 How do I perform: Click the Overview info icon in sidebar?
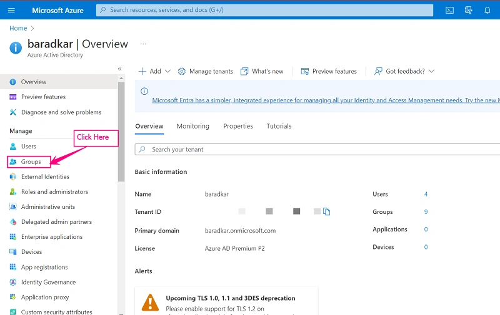[x=12, y=82]
